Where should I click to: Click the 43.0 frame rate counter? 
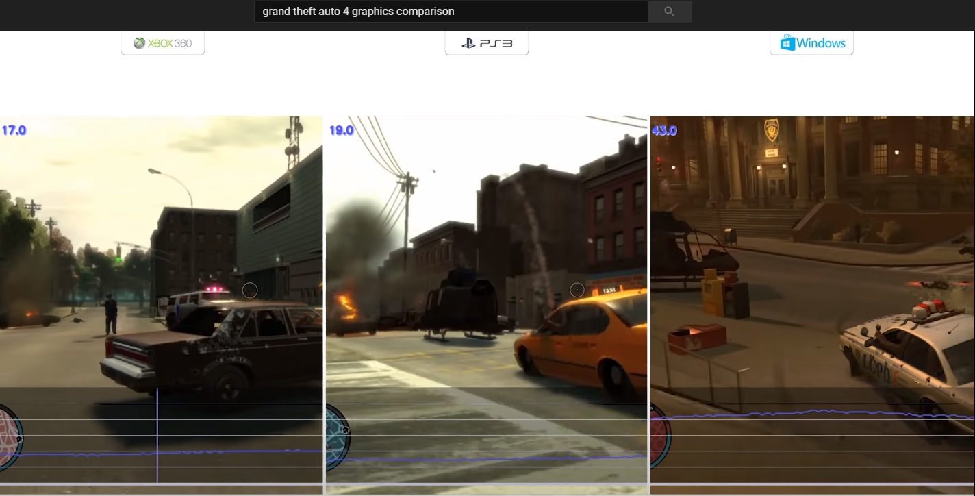tap(664, 130)
